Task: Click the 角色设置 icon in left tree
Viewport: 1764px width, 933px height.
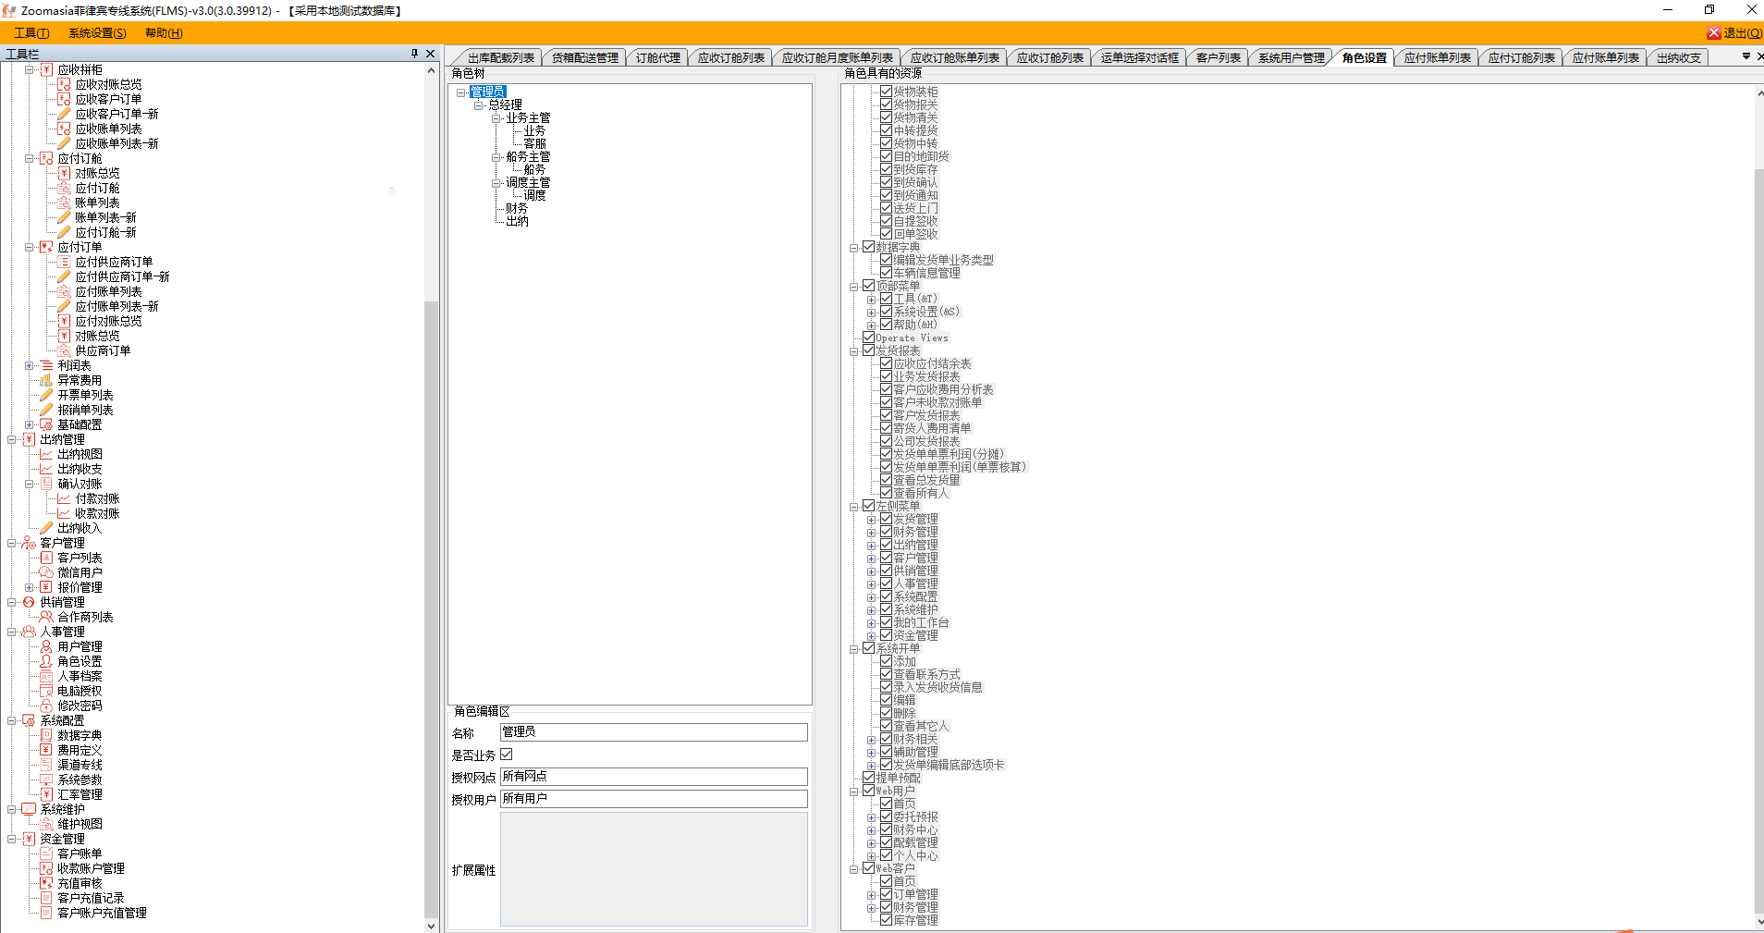Action: 46,661
